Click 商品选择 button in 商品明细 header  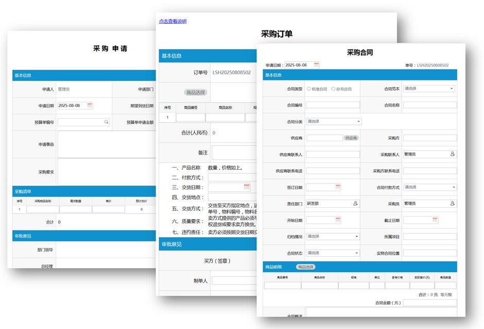coord(305,267)
